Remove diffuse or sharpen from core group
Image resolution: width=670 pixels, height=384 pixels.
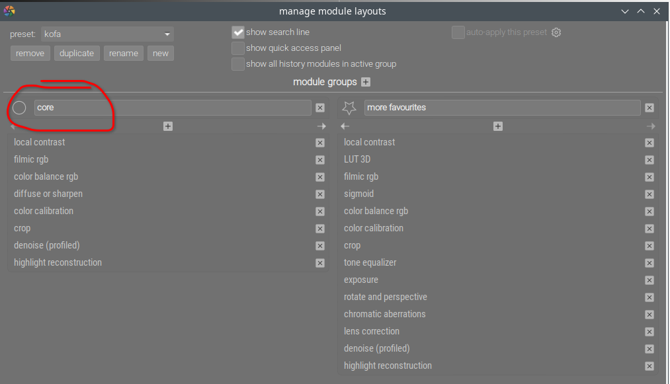click(x=320, y=194)
